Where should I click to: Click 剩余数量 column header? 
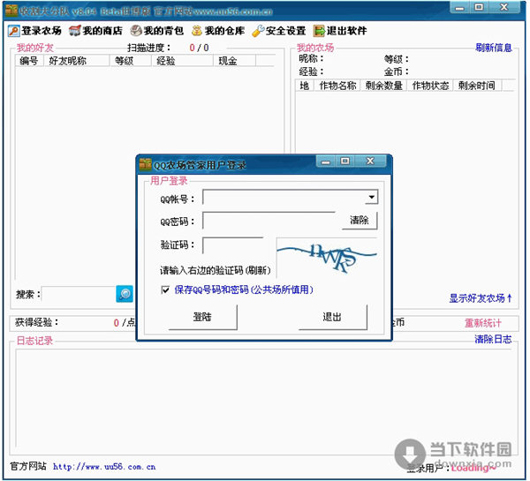point(384,86)
